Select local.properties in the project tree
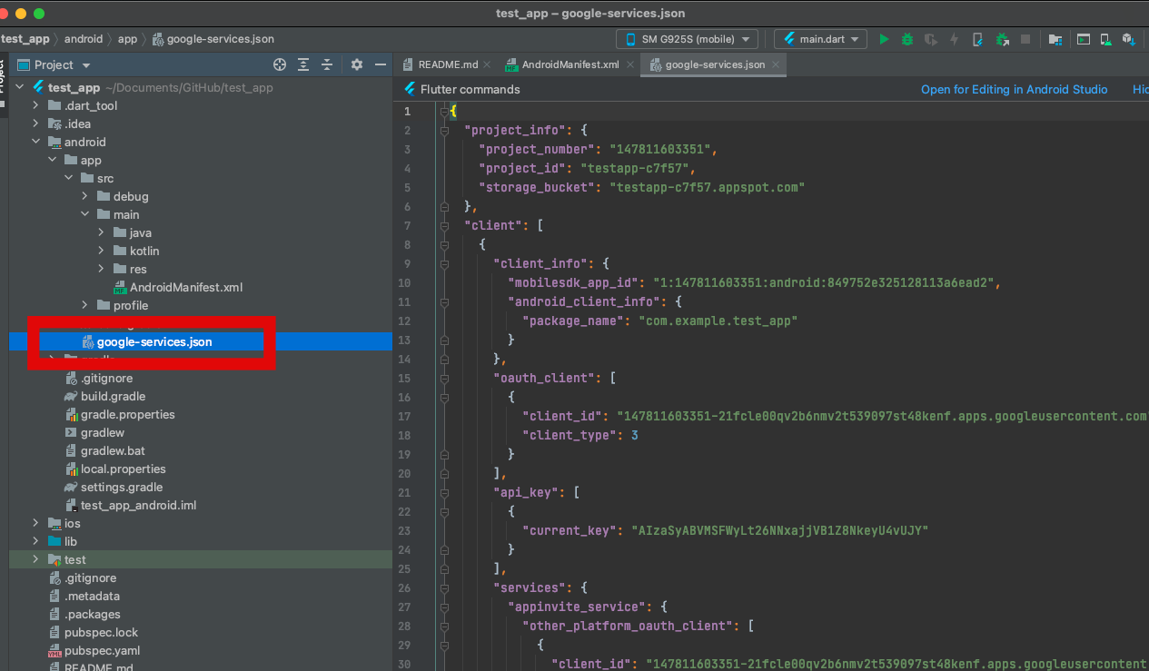The width and height of the screenshot is (1149, 671). [x=123, y=469]
